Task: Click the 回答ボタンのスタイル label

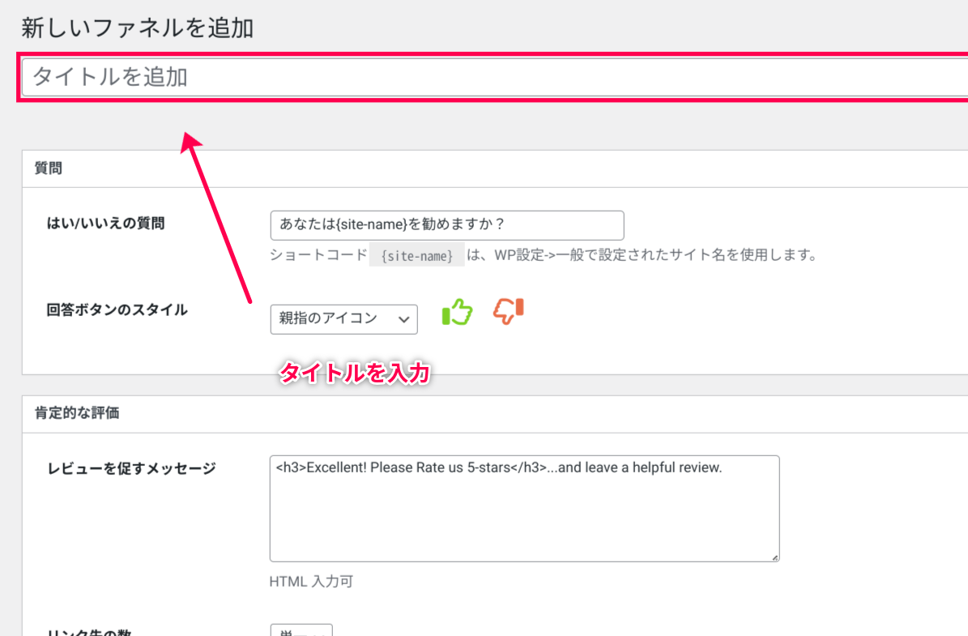Action: click(x=117, y=310)
